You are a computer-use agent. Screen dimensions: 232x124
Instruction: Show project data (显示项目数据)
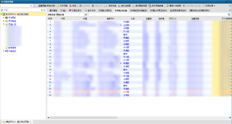tap(156, 6)
